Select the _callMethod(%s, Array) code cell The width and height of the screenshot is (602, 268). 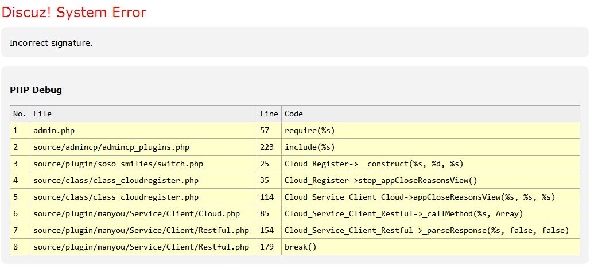coord(430,213)
